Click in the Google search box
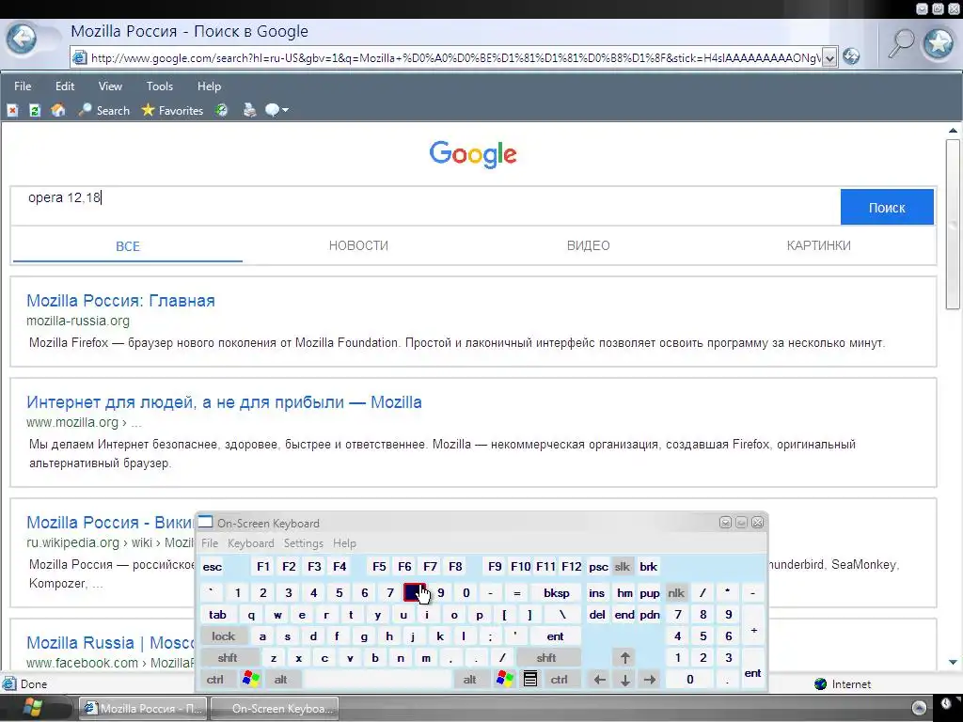The width and height of the screenshot is (963, 722). coord(425,206)
